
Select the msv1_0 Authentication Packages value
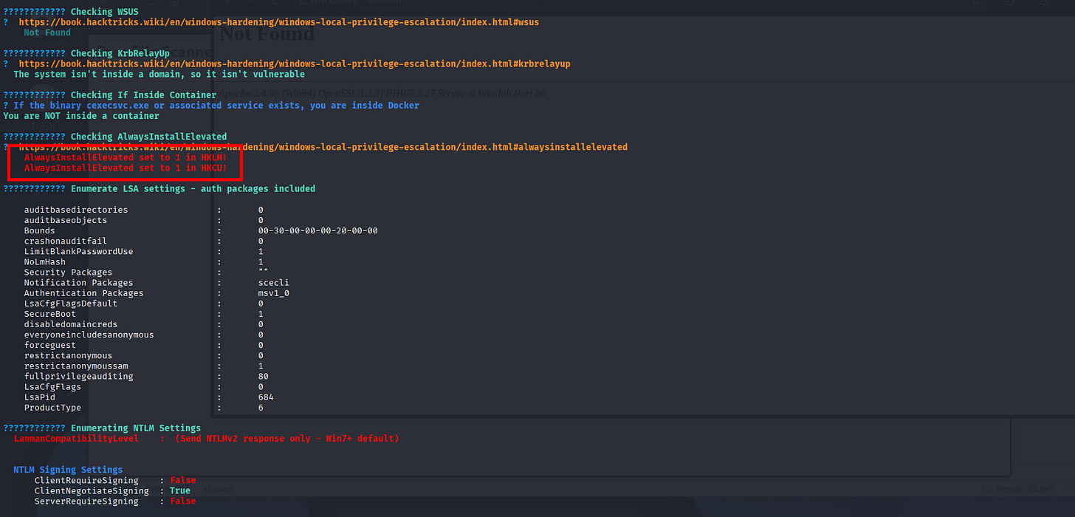(274, 293)
